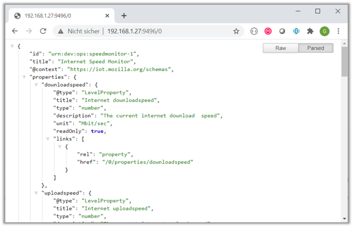This screenshot has width=353, height=227.
Task: Switch JSON view to Parsed
Action: click(x=315, y=48)
